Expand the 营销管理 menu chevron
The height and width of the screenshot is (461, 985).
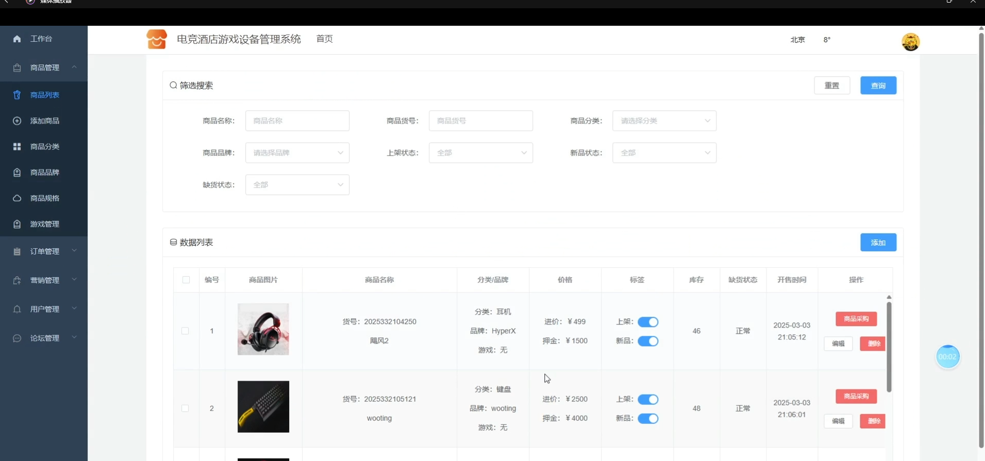coord(74,280)
